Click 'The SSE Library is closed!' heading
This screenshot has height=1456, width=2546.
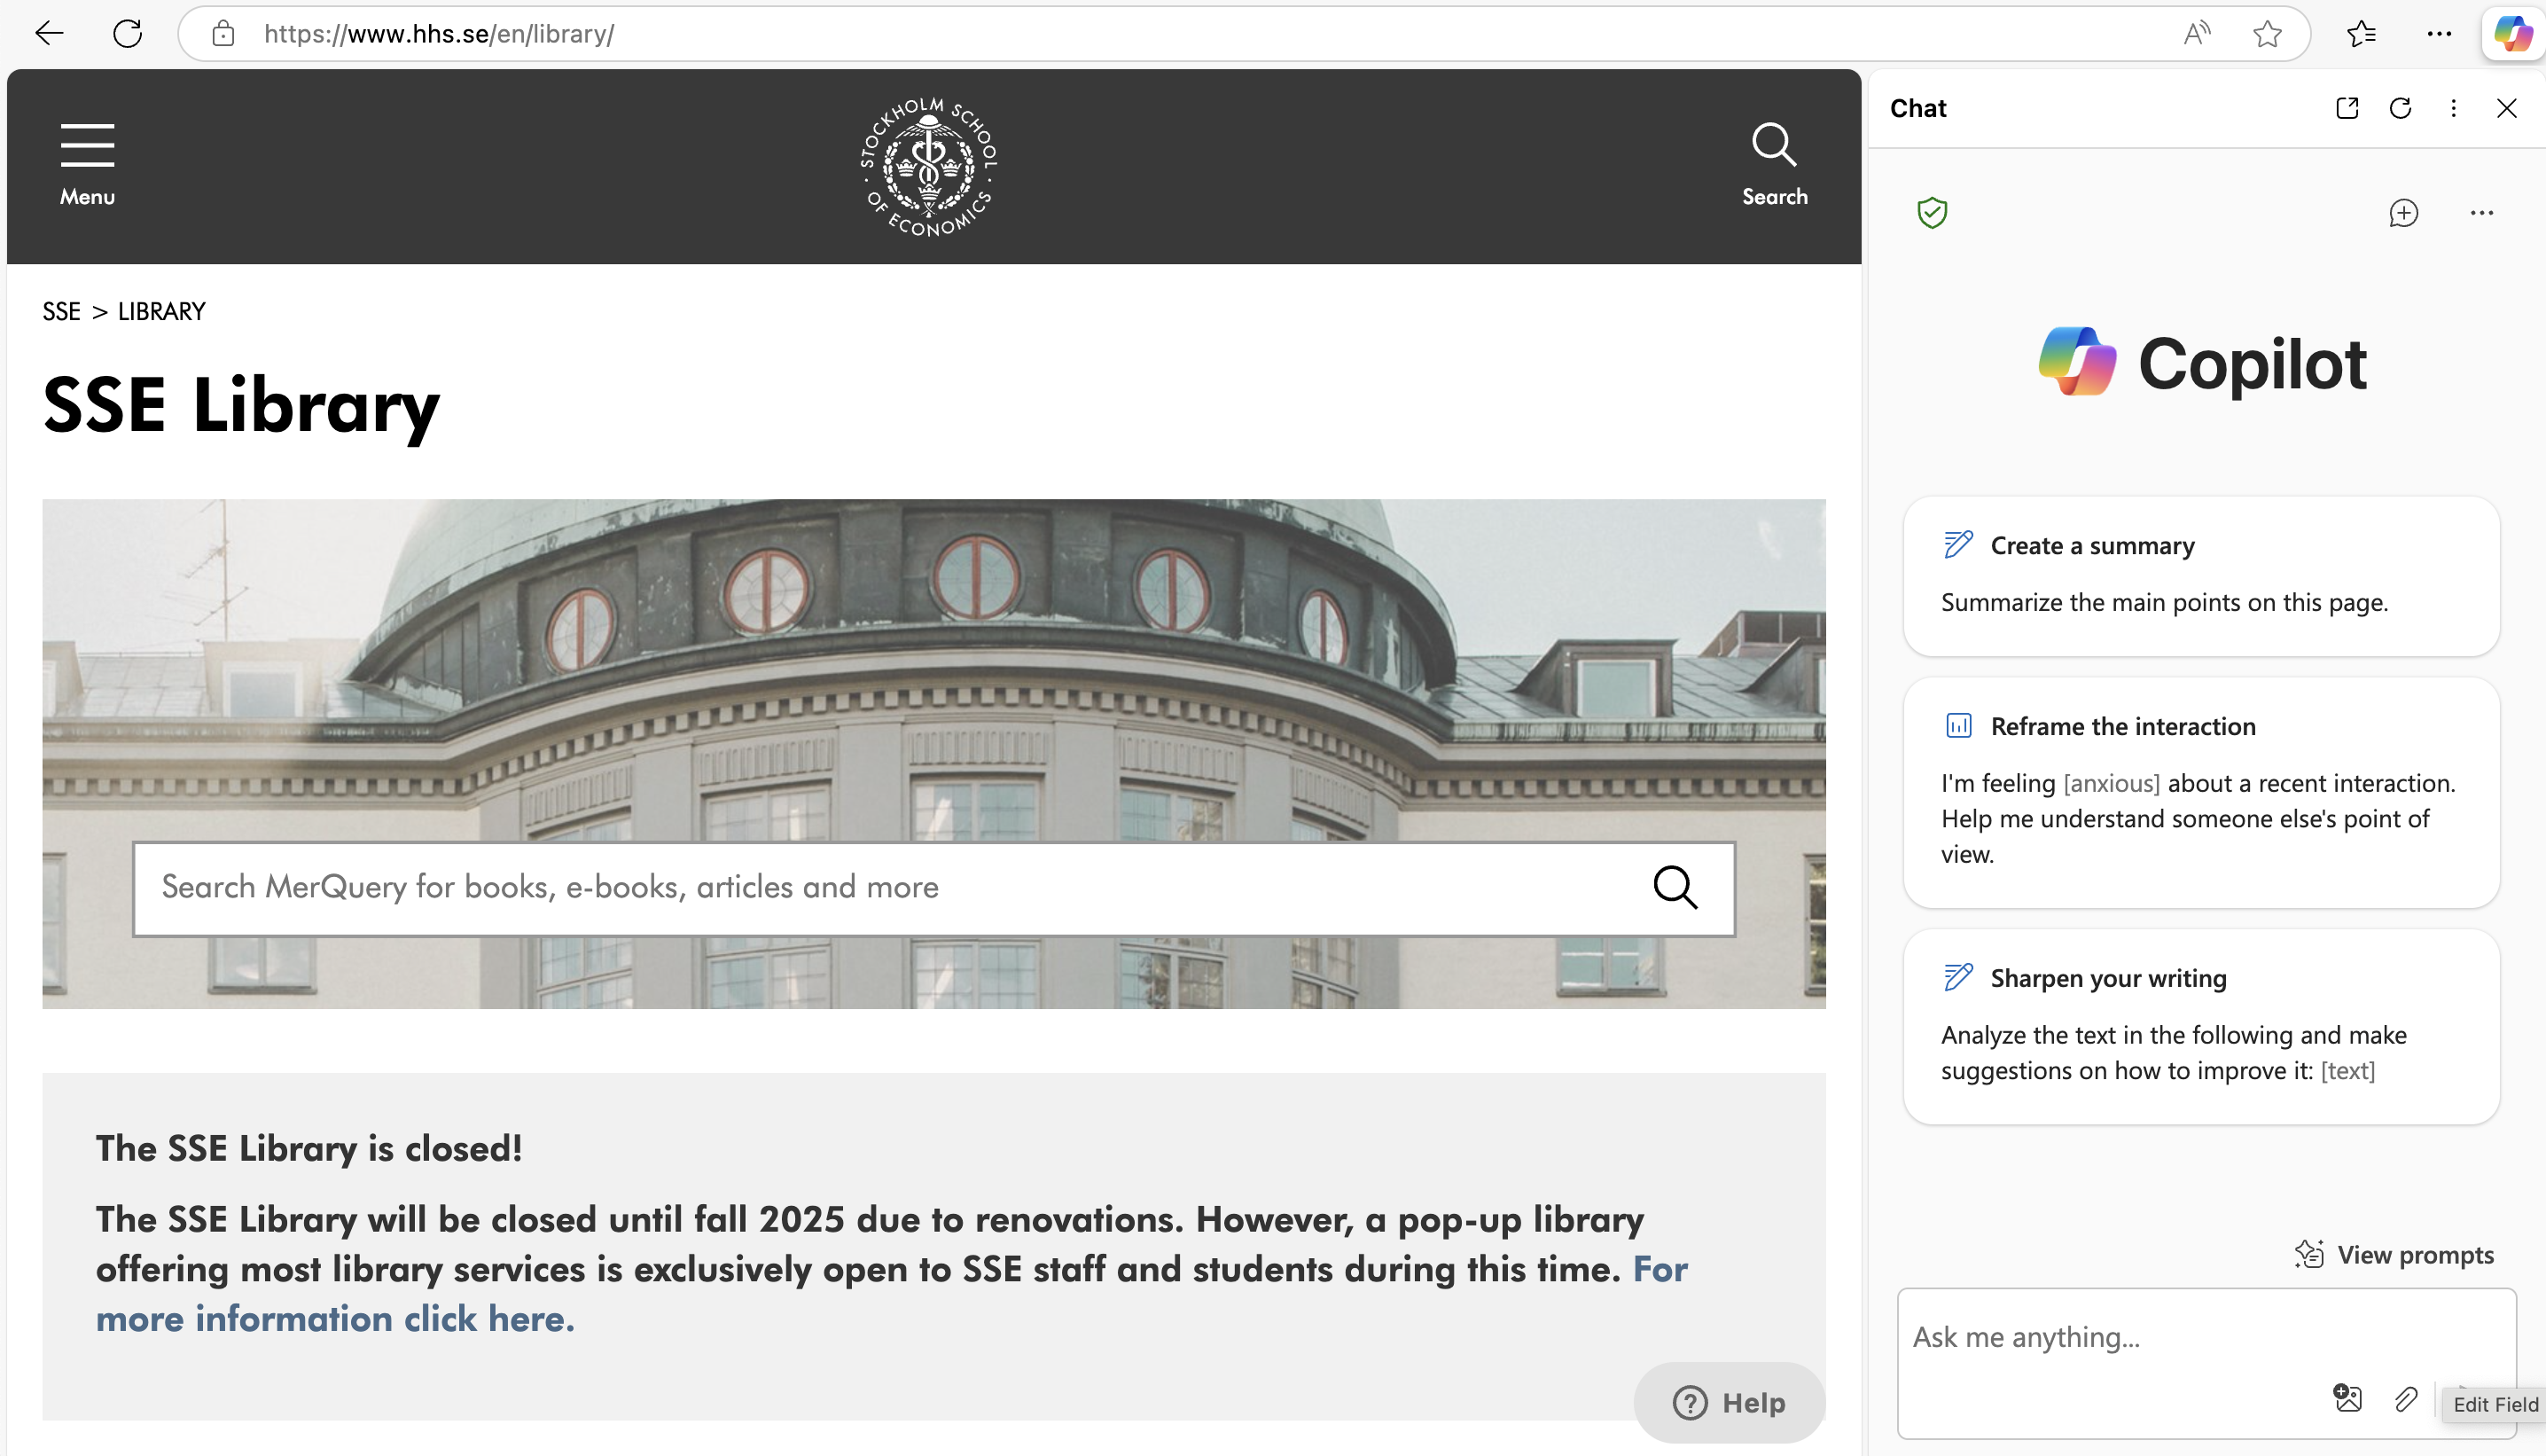coord(308,1148)
